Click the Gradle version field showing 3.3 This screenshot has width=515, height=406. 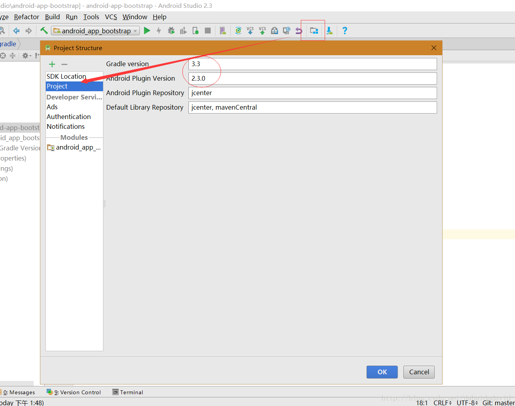click(313, 64)
